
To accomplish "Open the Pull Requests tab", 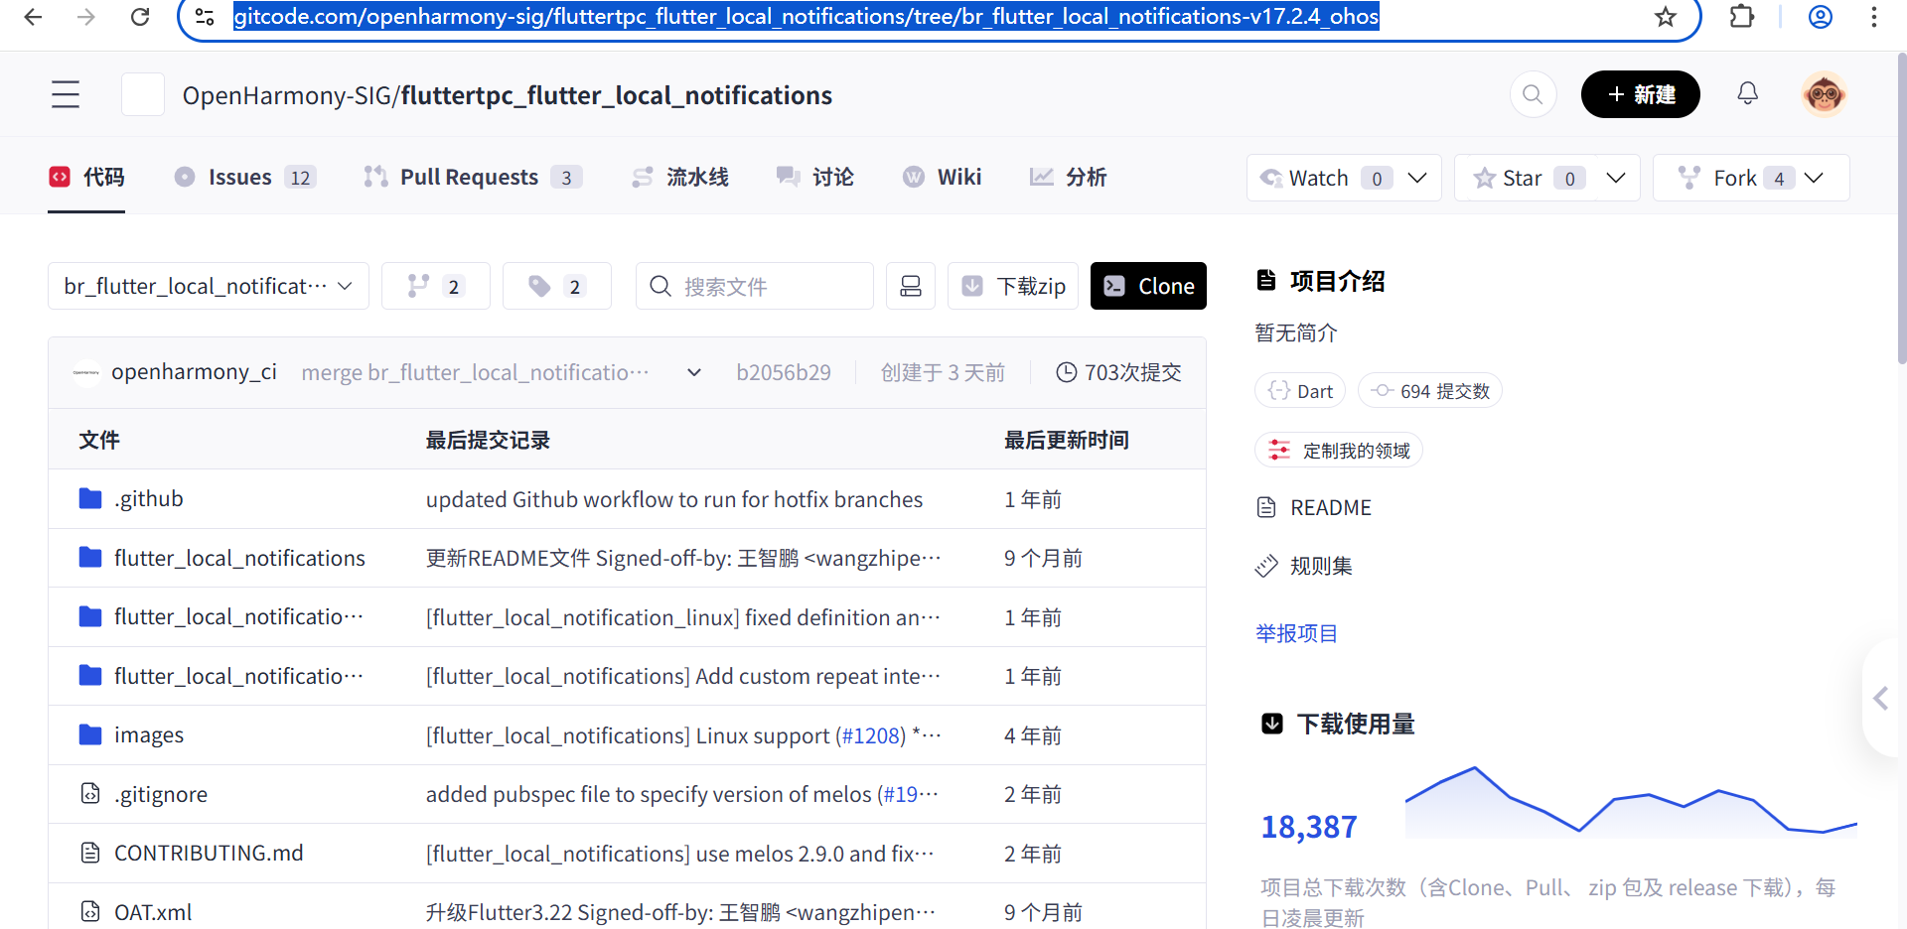I will click(472, 177).
